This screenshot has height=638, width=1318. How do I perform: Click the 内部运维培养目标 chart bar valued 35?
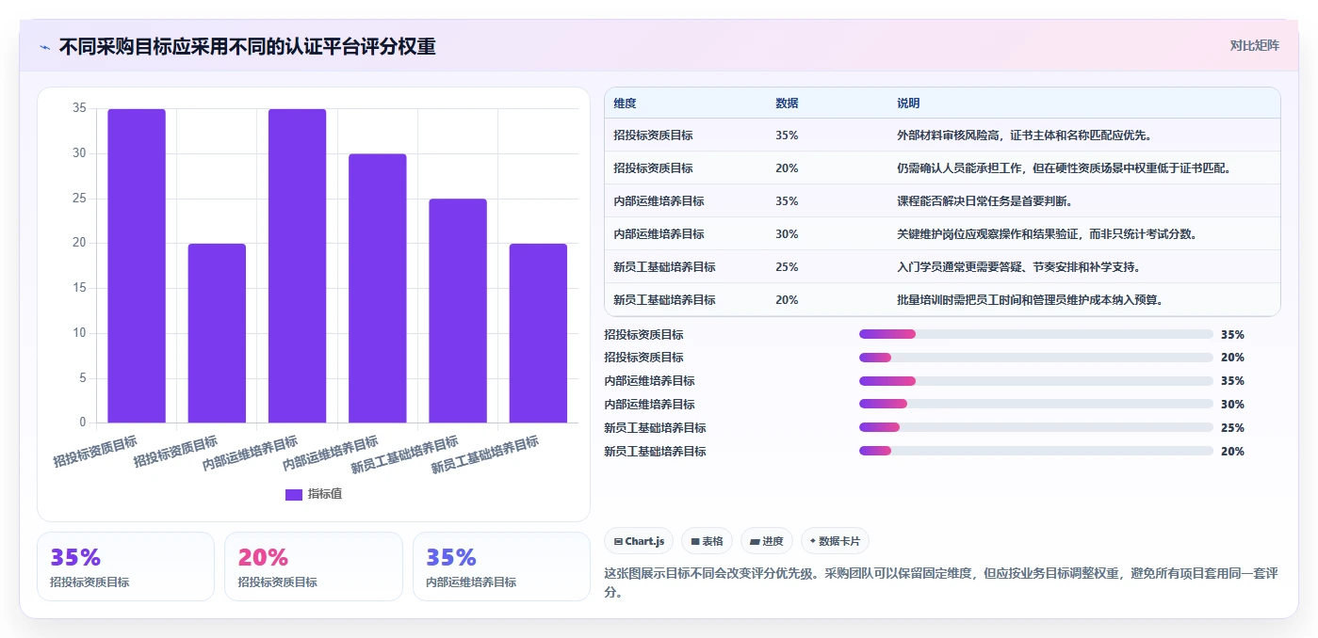(x=297, y=265)
